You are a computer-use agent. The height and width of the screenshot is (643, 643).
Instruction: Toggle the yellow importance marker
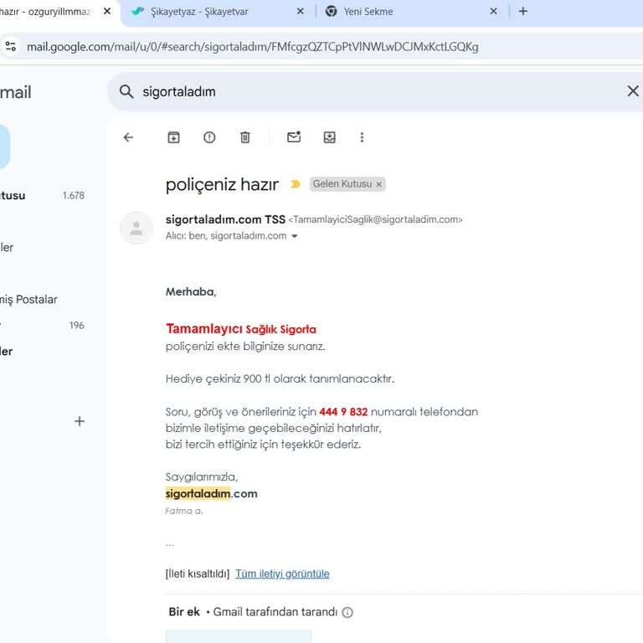296,184
